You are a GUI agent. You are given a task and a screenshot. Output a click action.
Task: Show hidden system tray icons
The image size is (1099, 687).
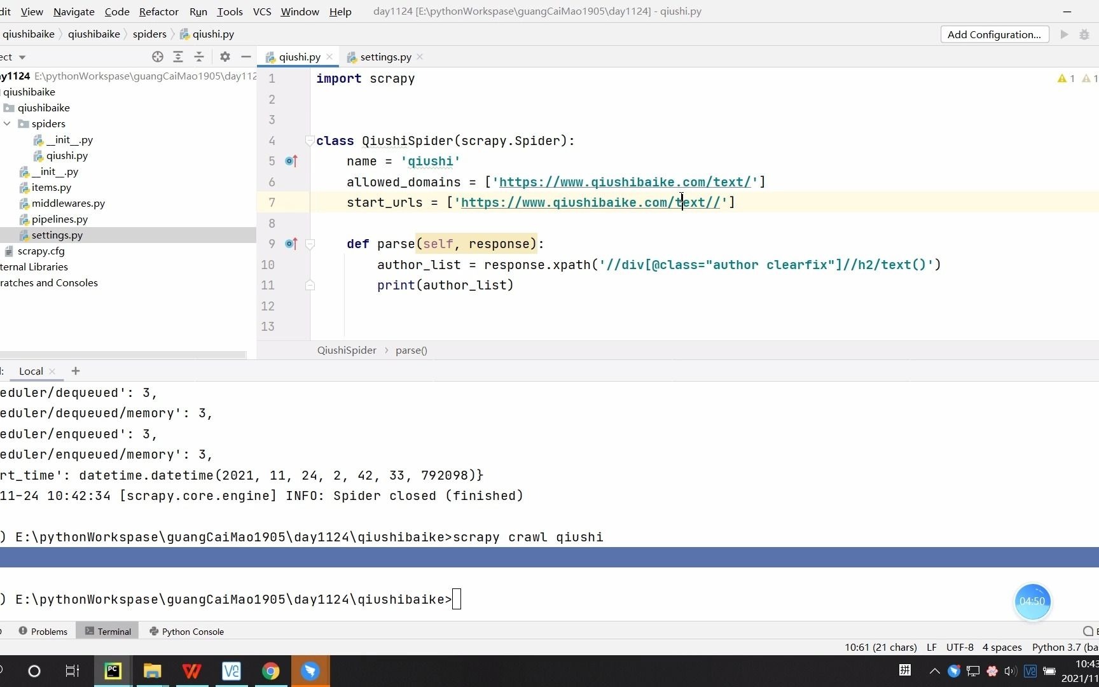coord(934,671)
